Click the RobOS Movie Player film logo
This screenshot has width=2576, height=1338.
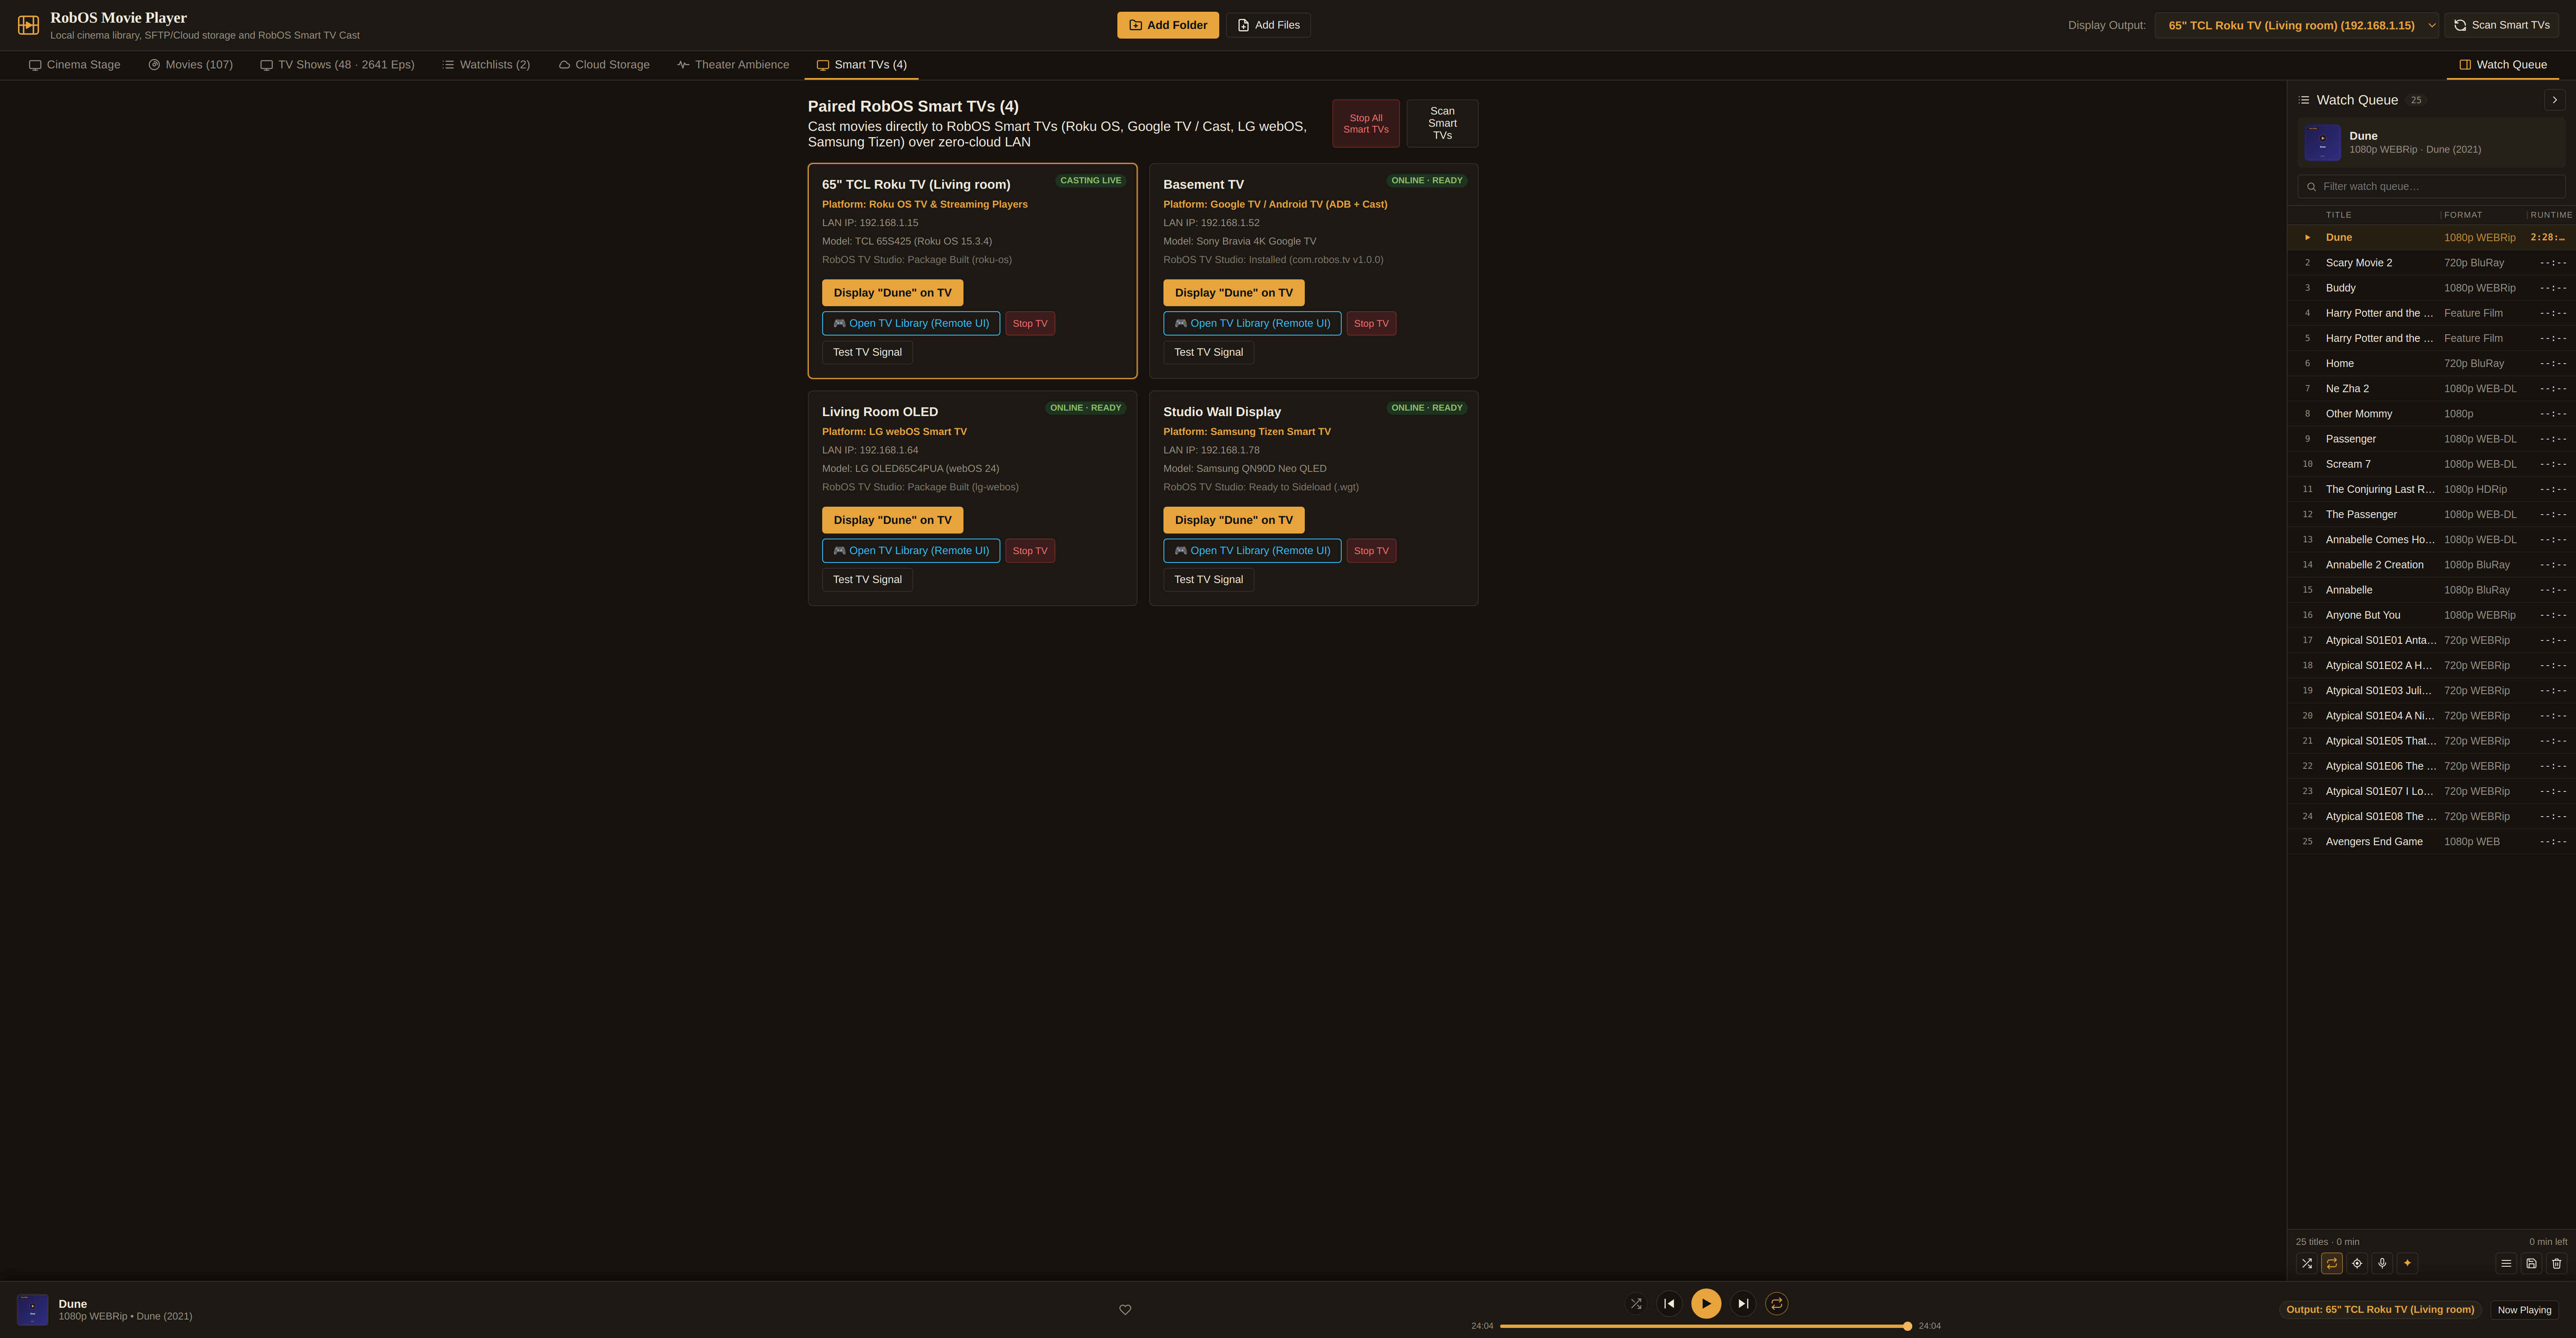point(28,25)
